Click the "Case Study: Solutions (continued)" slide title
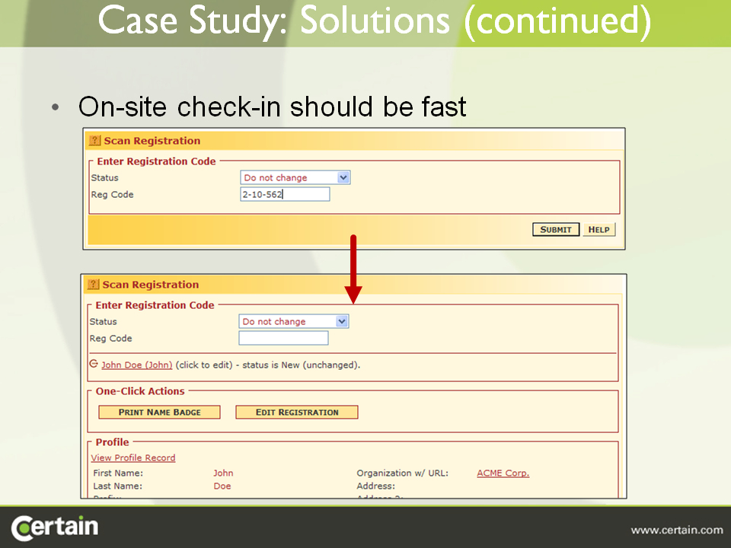This screenshot has height=548, width=731. tap(375, 21)
